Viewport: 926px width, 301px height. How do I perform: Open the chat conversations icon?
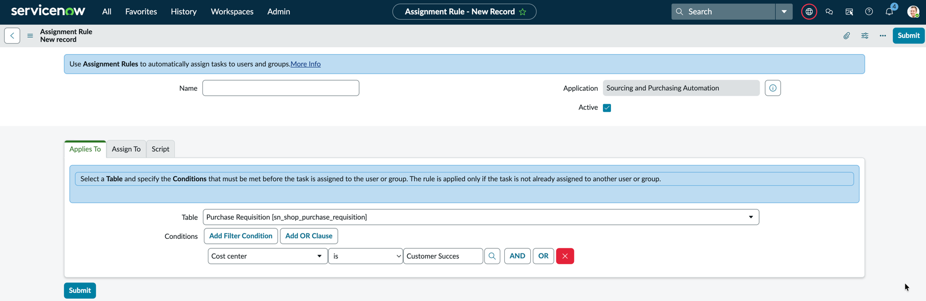click(x=829, y=12)
